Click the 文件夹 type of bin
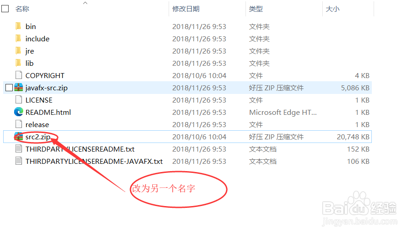The image size is (420, 236). coord(259,26)
